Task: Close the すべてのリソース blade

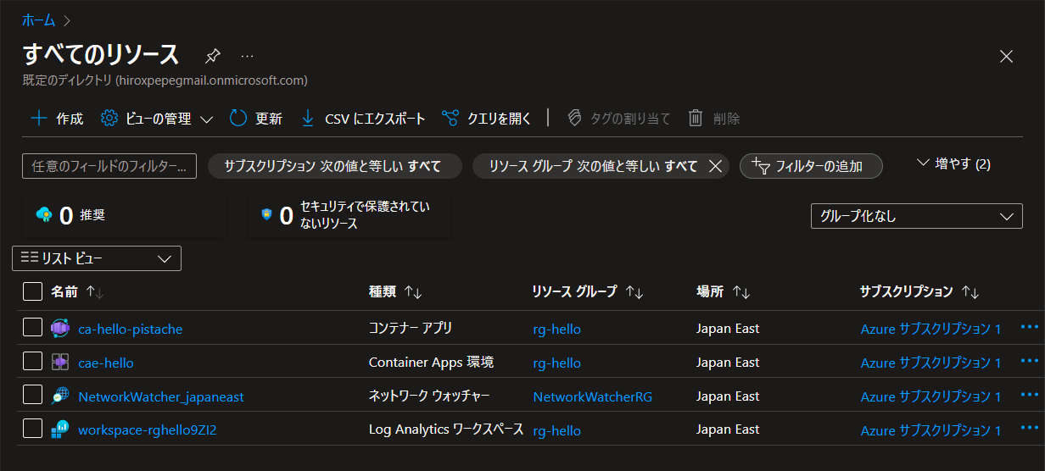Action: coord(1007,56)
